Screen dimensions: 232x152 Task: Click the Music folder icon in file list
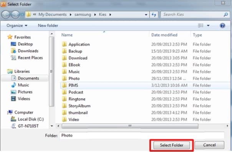click(x=64, y=71)
